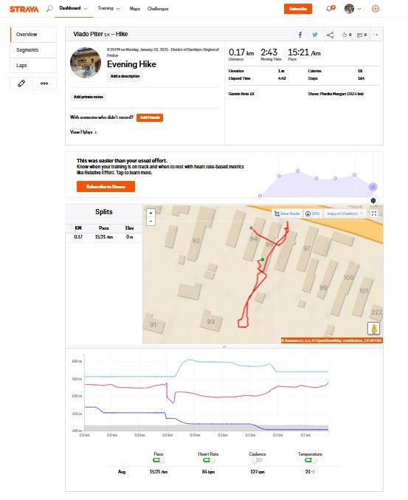Image resolution: width=408 pixels, height=500 pixels.
Task: Enter fullscreen map view
Action: click(x=374, y=213)
